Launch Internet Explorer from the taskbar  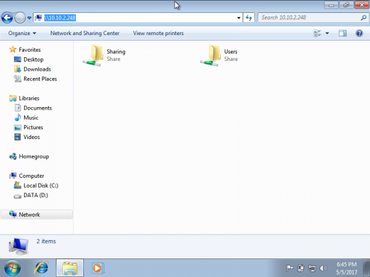[41, 268]
